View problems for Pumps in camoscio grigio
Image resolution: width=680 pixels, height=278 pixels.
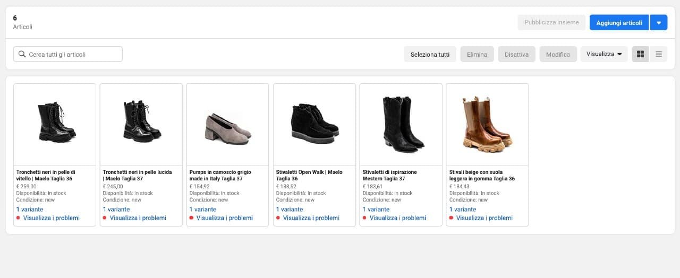pos(225,218)
